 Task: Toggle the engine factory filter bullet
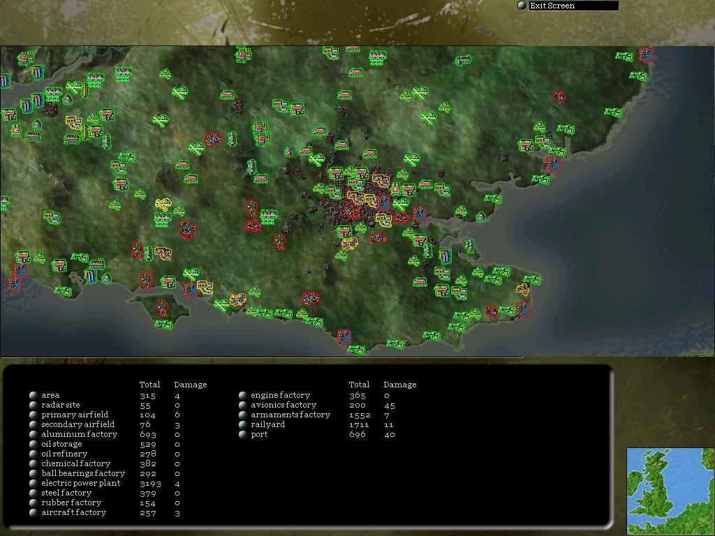pos(242,395)
